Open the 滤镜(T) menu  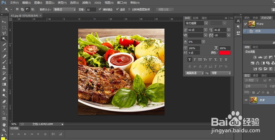86,3
